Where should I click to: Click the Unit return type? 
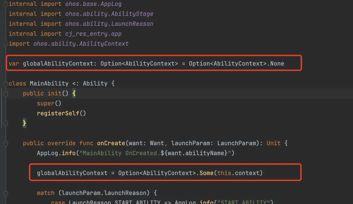274,143
